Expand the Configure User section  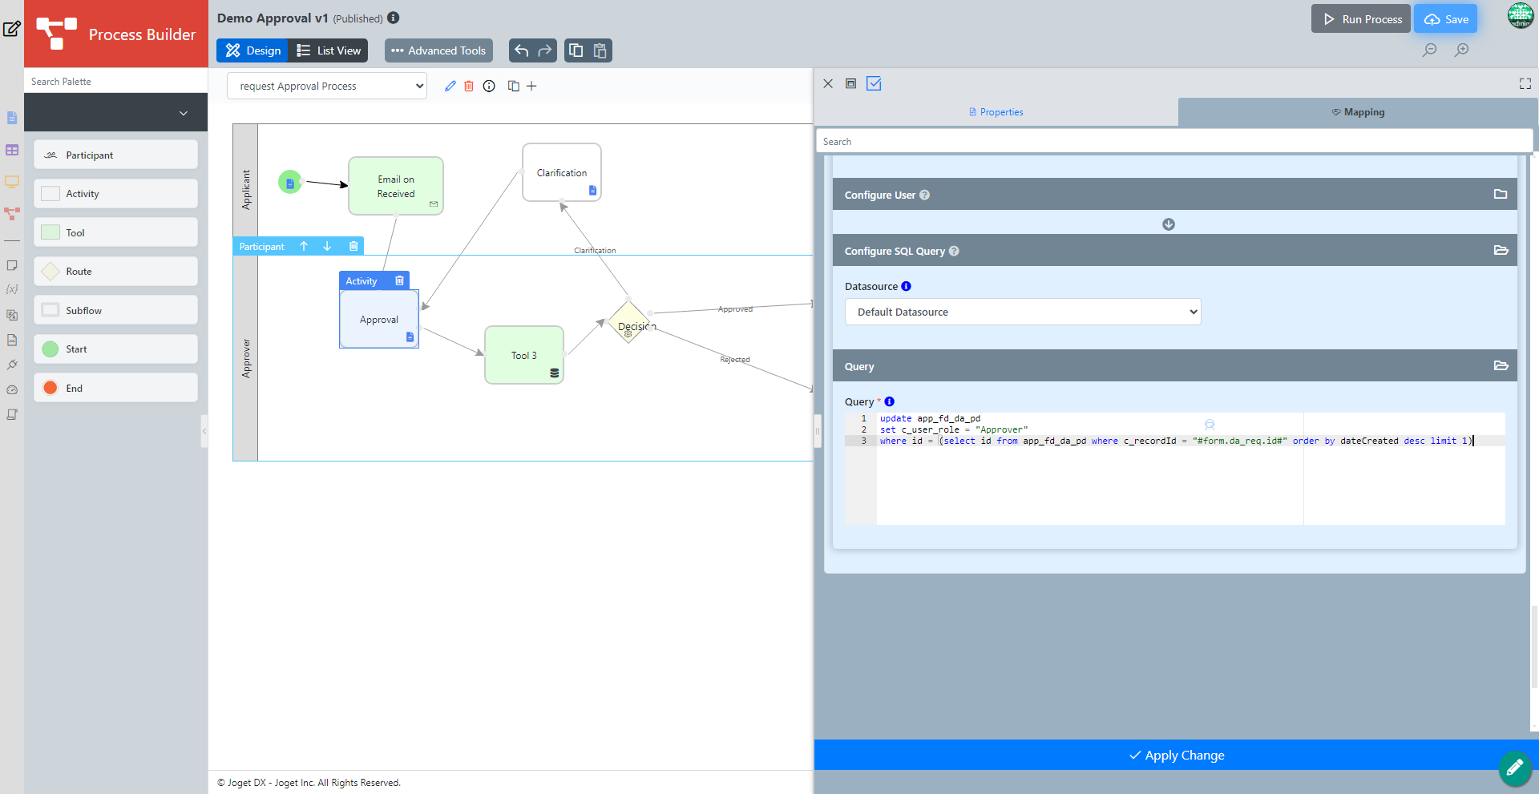click(1500, 195)
